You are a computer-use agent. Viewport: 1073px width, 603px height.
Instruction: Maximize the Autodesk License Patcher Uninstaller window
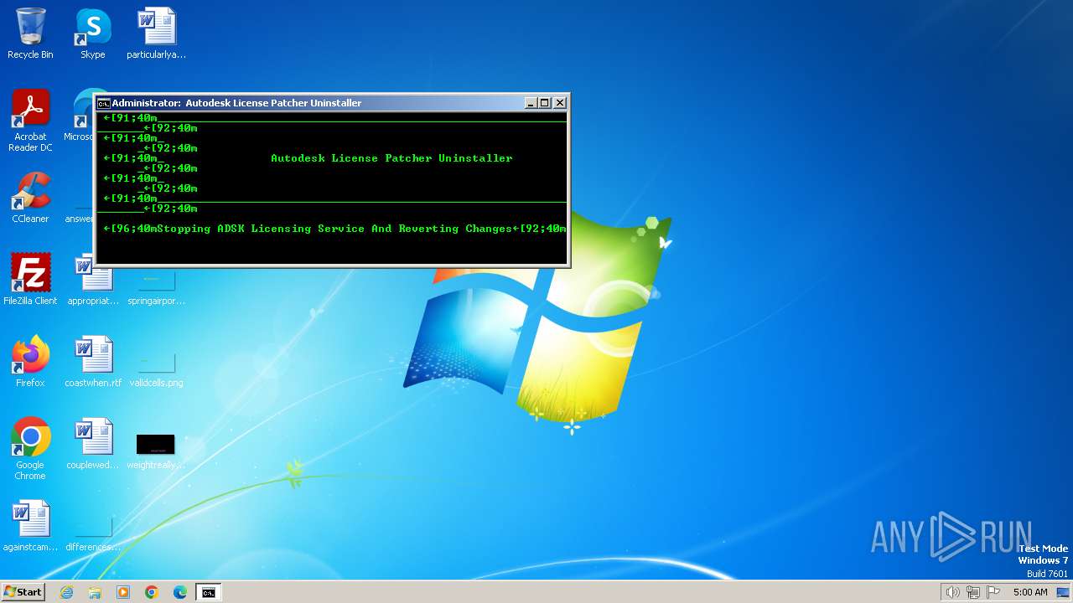pyautogui.click(x=545, y=103)
